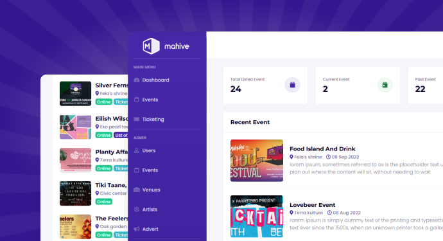
Task: Click Lovebeer Event title
Action: click(312, 205)
